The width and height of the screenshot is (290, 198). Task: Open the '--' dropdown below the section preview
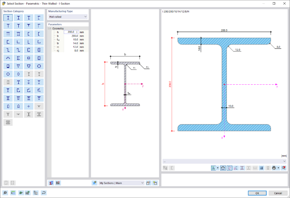pos(224,161)
